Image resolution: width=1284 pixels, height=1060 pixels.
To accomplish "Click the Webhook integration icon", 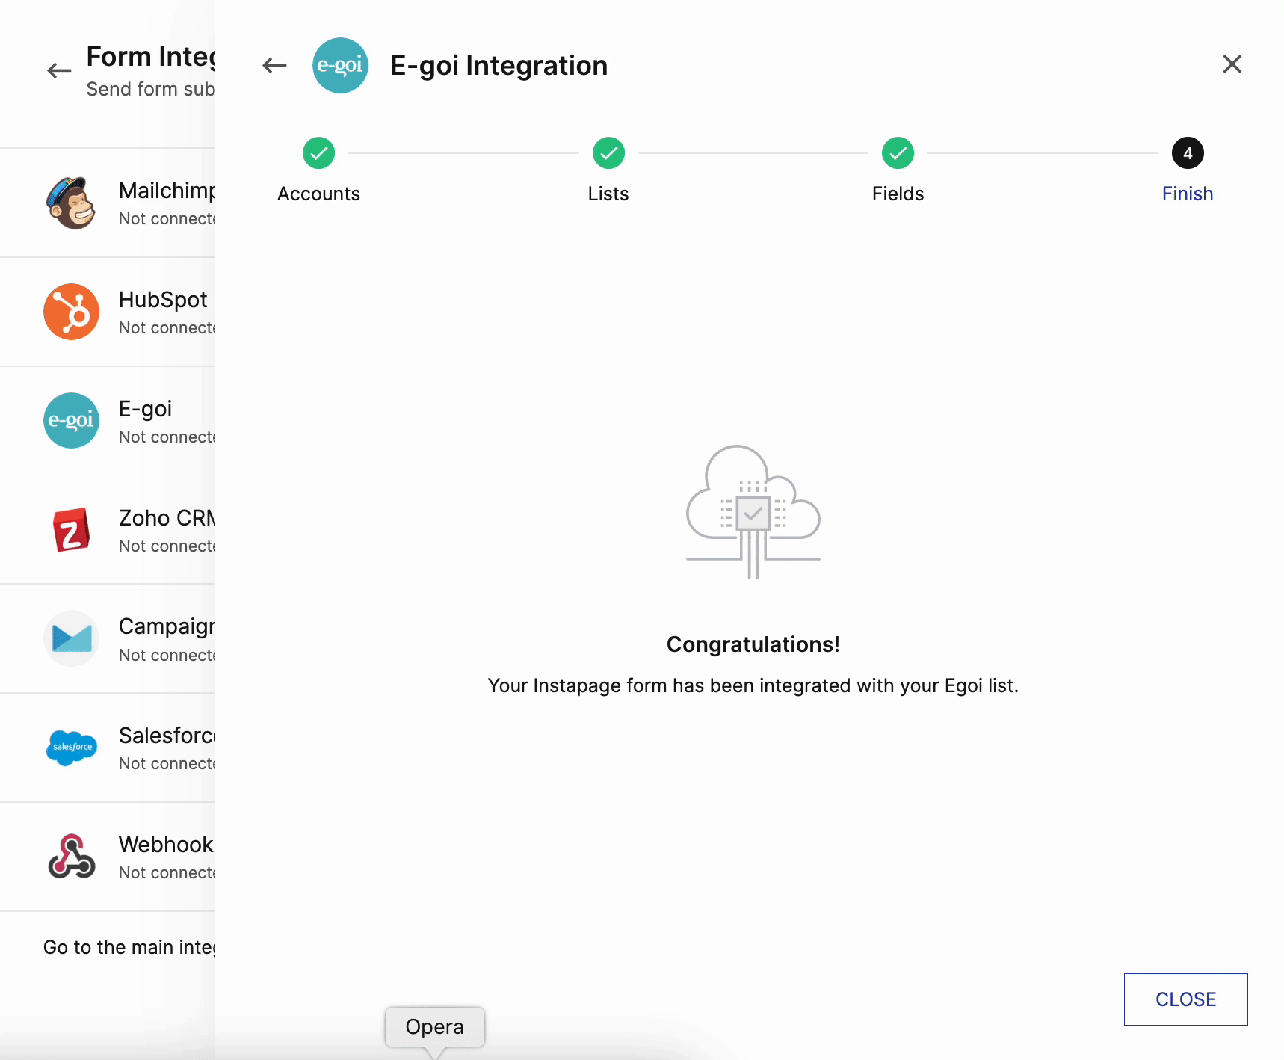I will (71, 857).
